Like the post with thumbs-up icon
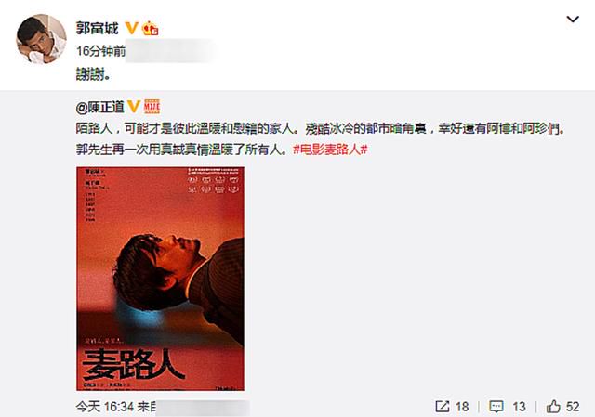This screenshot has height=417, width=595. pyautogui.click(x=553, y=406)
